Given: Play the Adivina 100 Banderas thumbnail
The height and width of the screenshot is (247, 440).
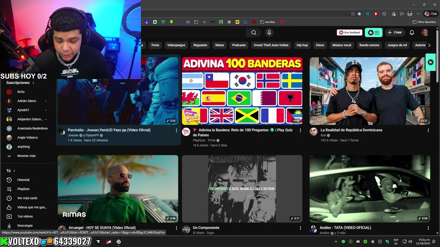Looking at the screenshot, I should coord(242,91).
